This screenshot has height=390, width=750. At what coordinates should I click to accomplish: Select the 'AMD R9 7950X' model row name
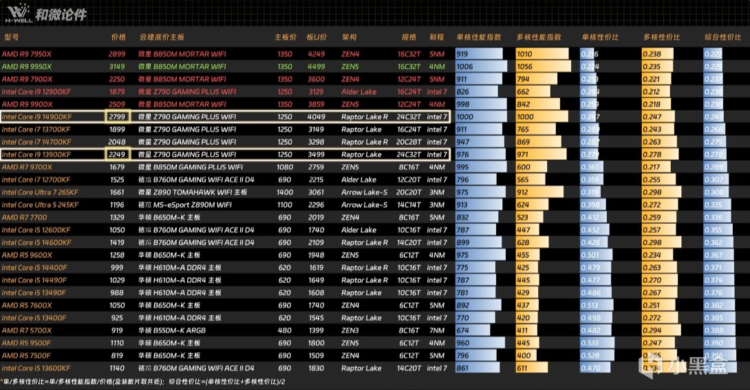point(27,54)
